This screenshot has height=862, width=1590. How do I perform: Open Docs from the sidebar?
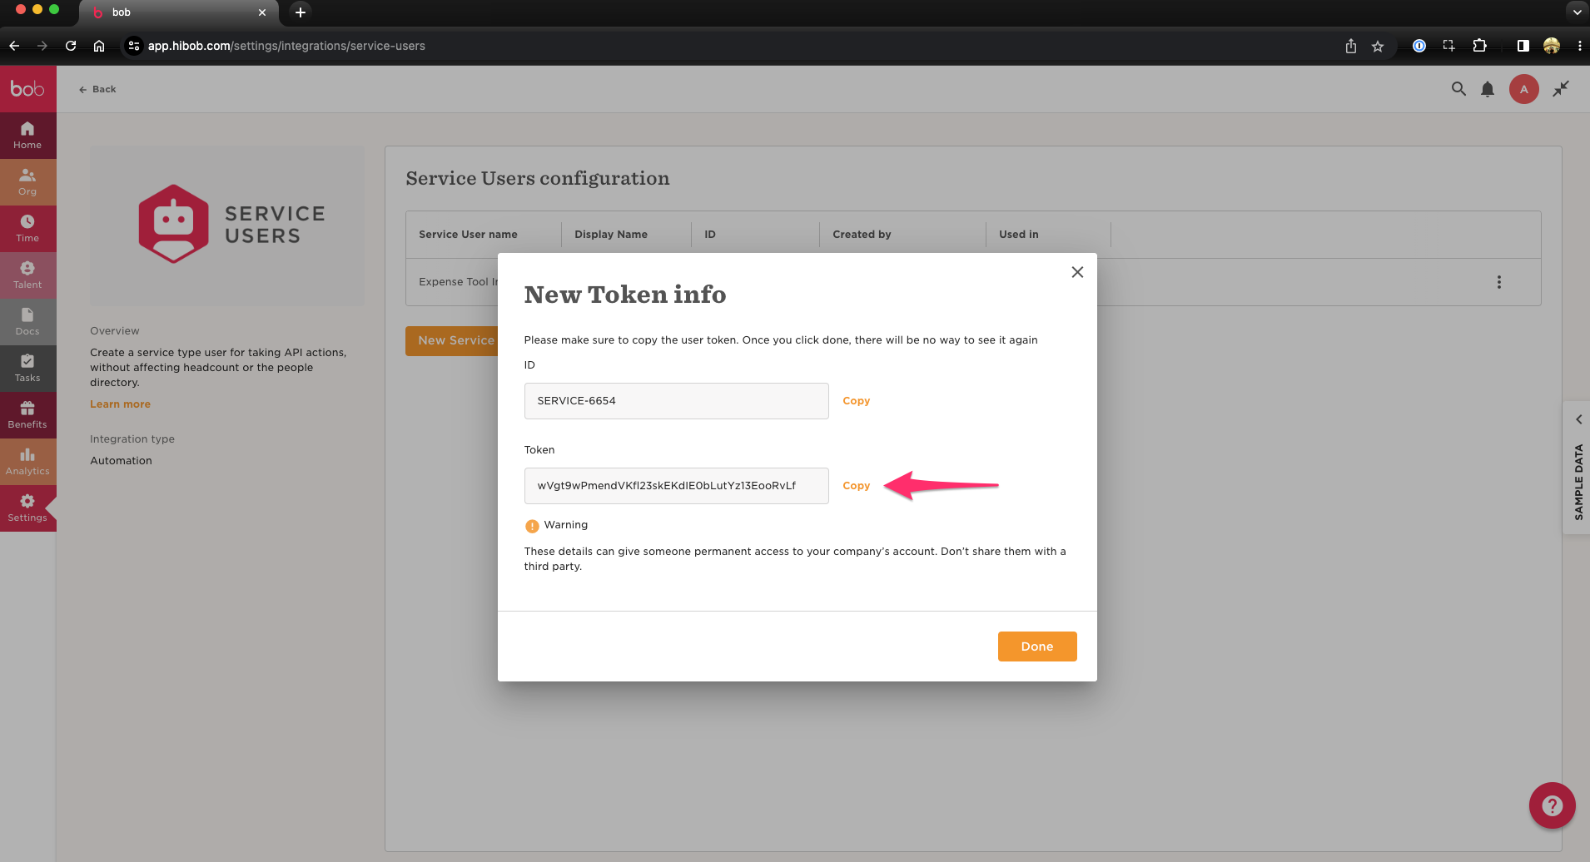coord(27,322)
